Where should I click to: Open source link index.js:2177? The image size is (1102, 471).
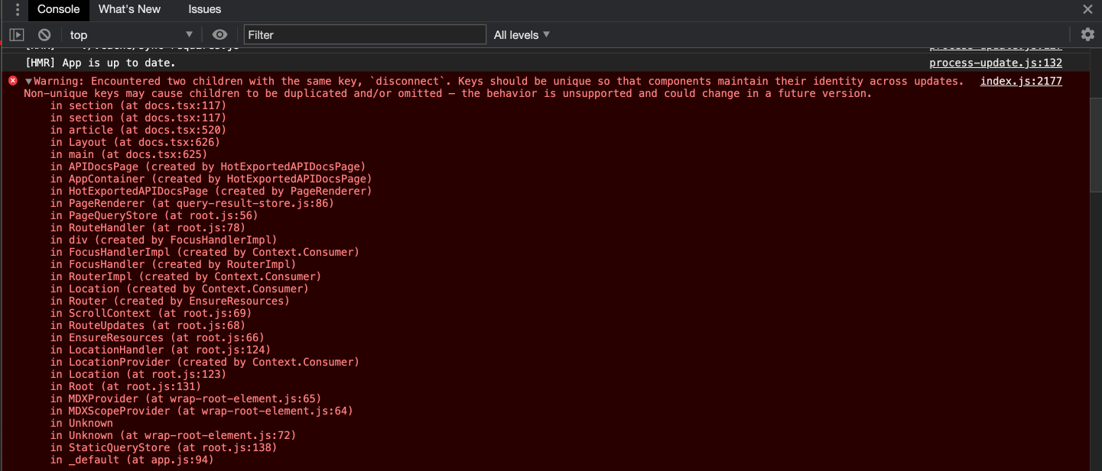coord(1021,81)
